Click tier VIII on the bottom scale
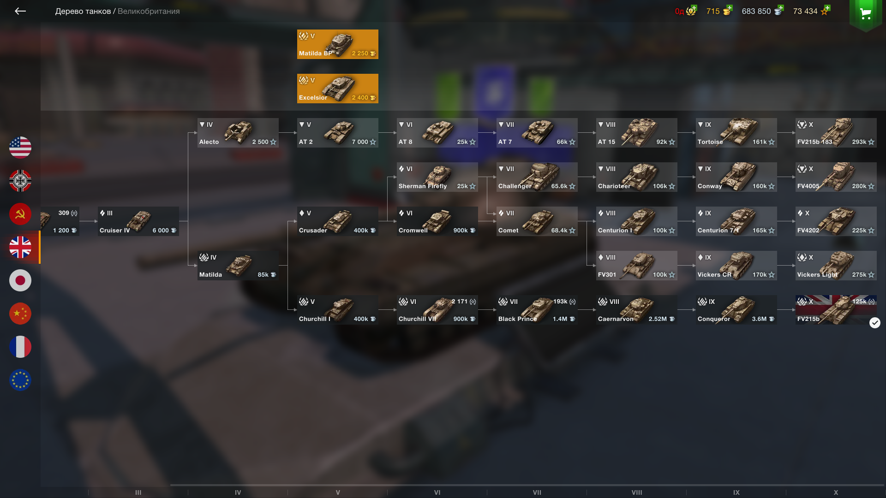886x498 pixels. point(637,492)
